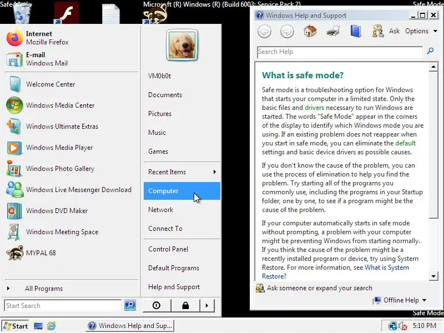444x333 pixels.
Task: Open Windows Meeting Space
Action: pyautogui.click(x=72, y=231)
